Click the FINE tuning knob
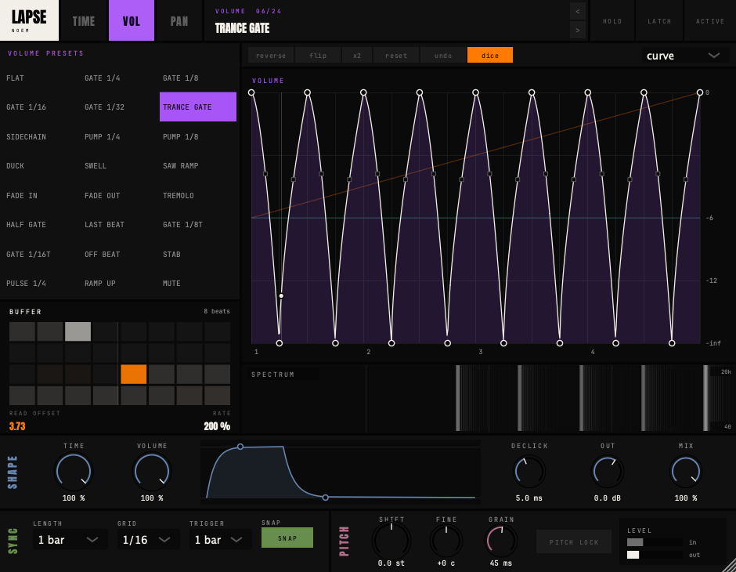The width and height of the screenshot is (736, 572). tap(446, 541)
